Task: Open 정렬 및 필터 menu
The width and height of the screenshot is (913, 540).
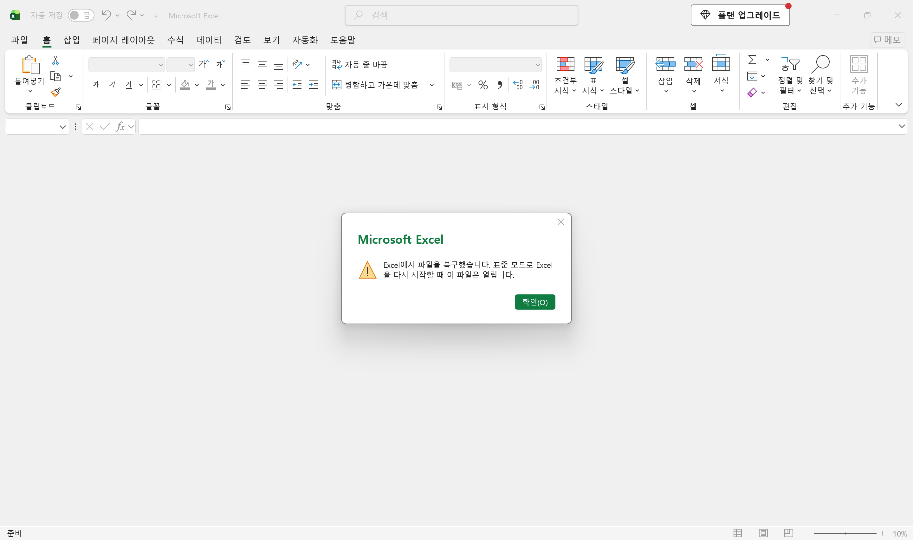Action: (790, 75)
